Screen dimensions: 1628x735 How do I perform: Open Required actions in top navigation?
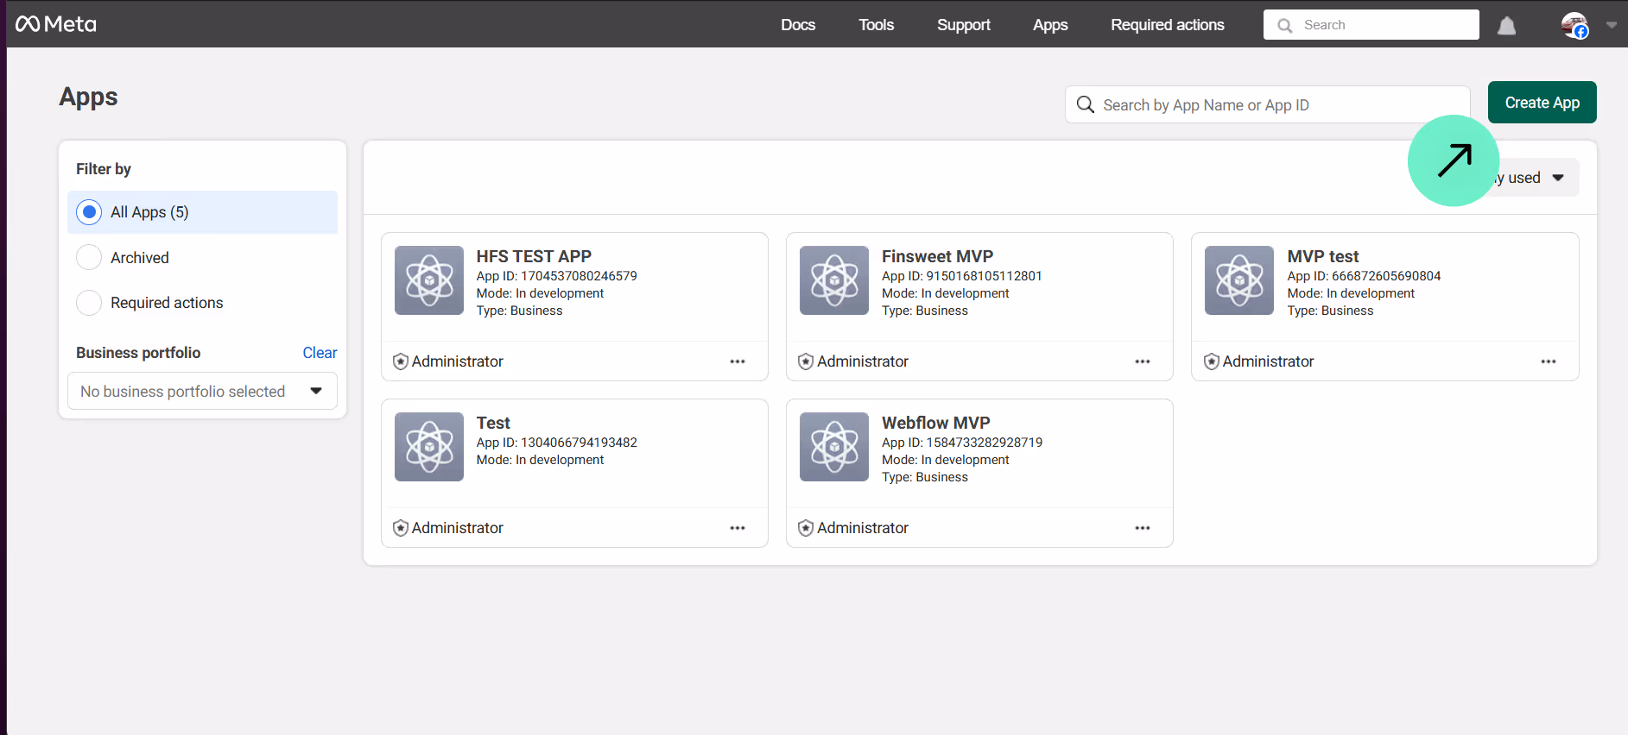click(1168, 24)
